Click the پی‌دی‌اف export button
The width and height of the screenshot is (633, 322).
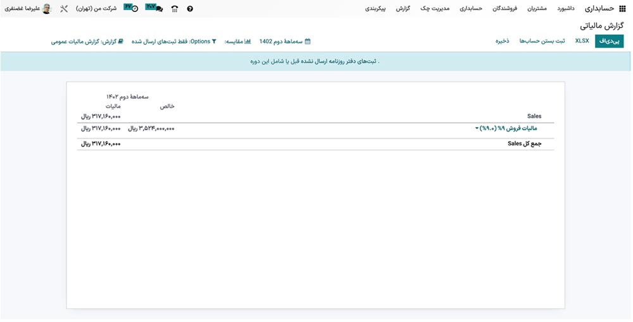(x=609, y=41)
